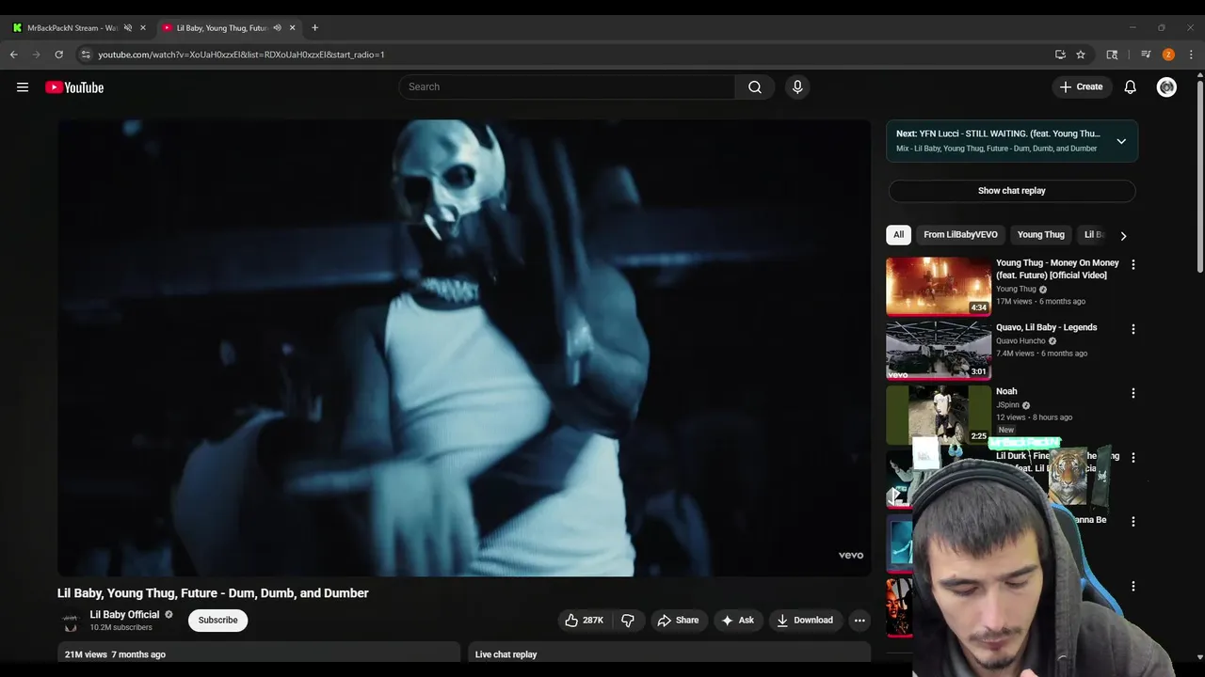This screenshot has width=1205, height=677.
Task: Open more actions ellipsis below the video
Action: (x=860, y=620)
